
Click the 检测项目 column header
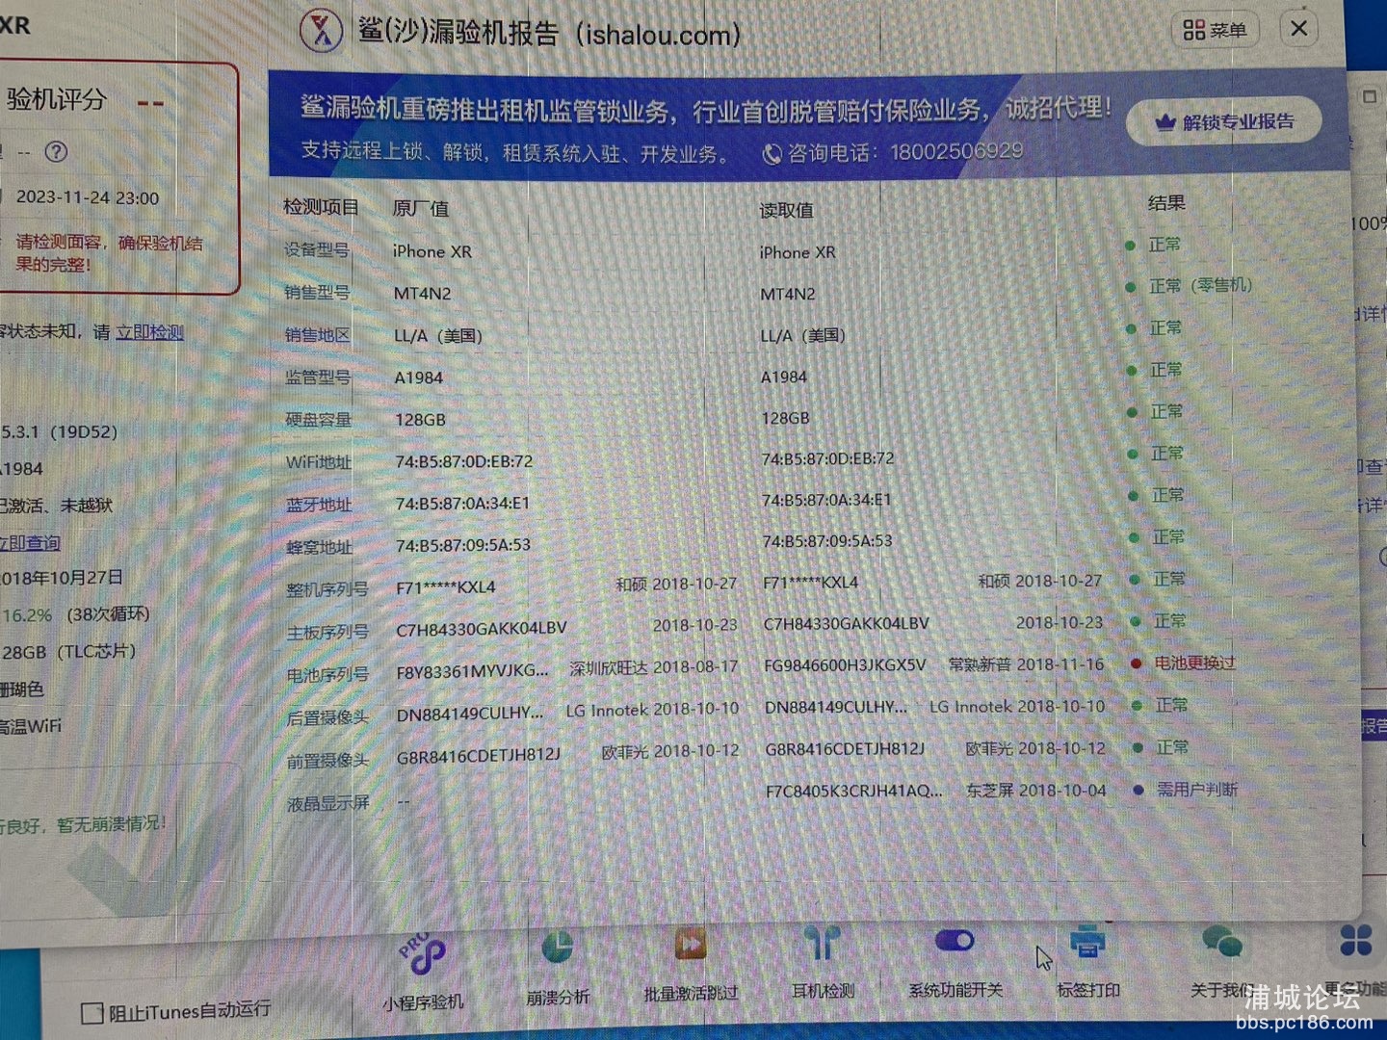[321, 207]
